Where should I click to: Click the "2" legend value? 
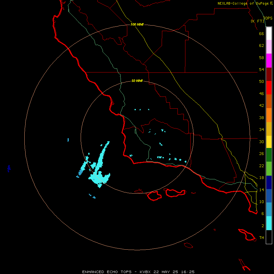click(x=263, y=226)
